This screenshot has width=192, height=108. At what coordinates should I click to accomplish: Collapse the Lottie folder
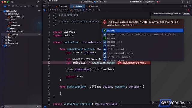[6, 20]
